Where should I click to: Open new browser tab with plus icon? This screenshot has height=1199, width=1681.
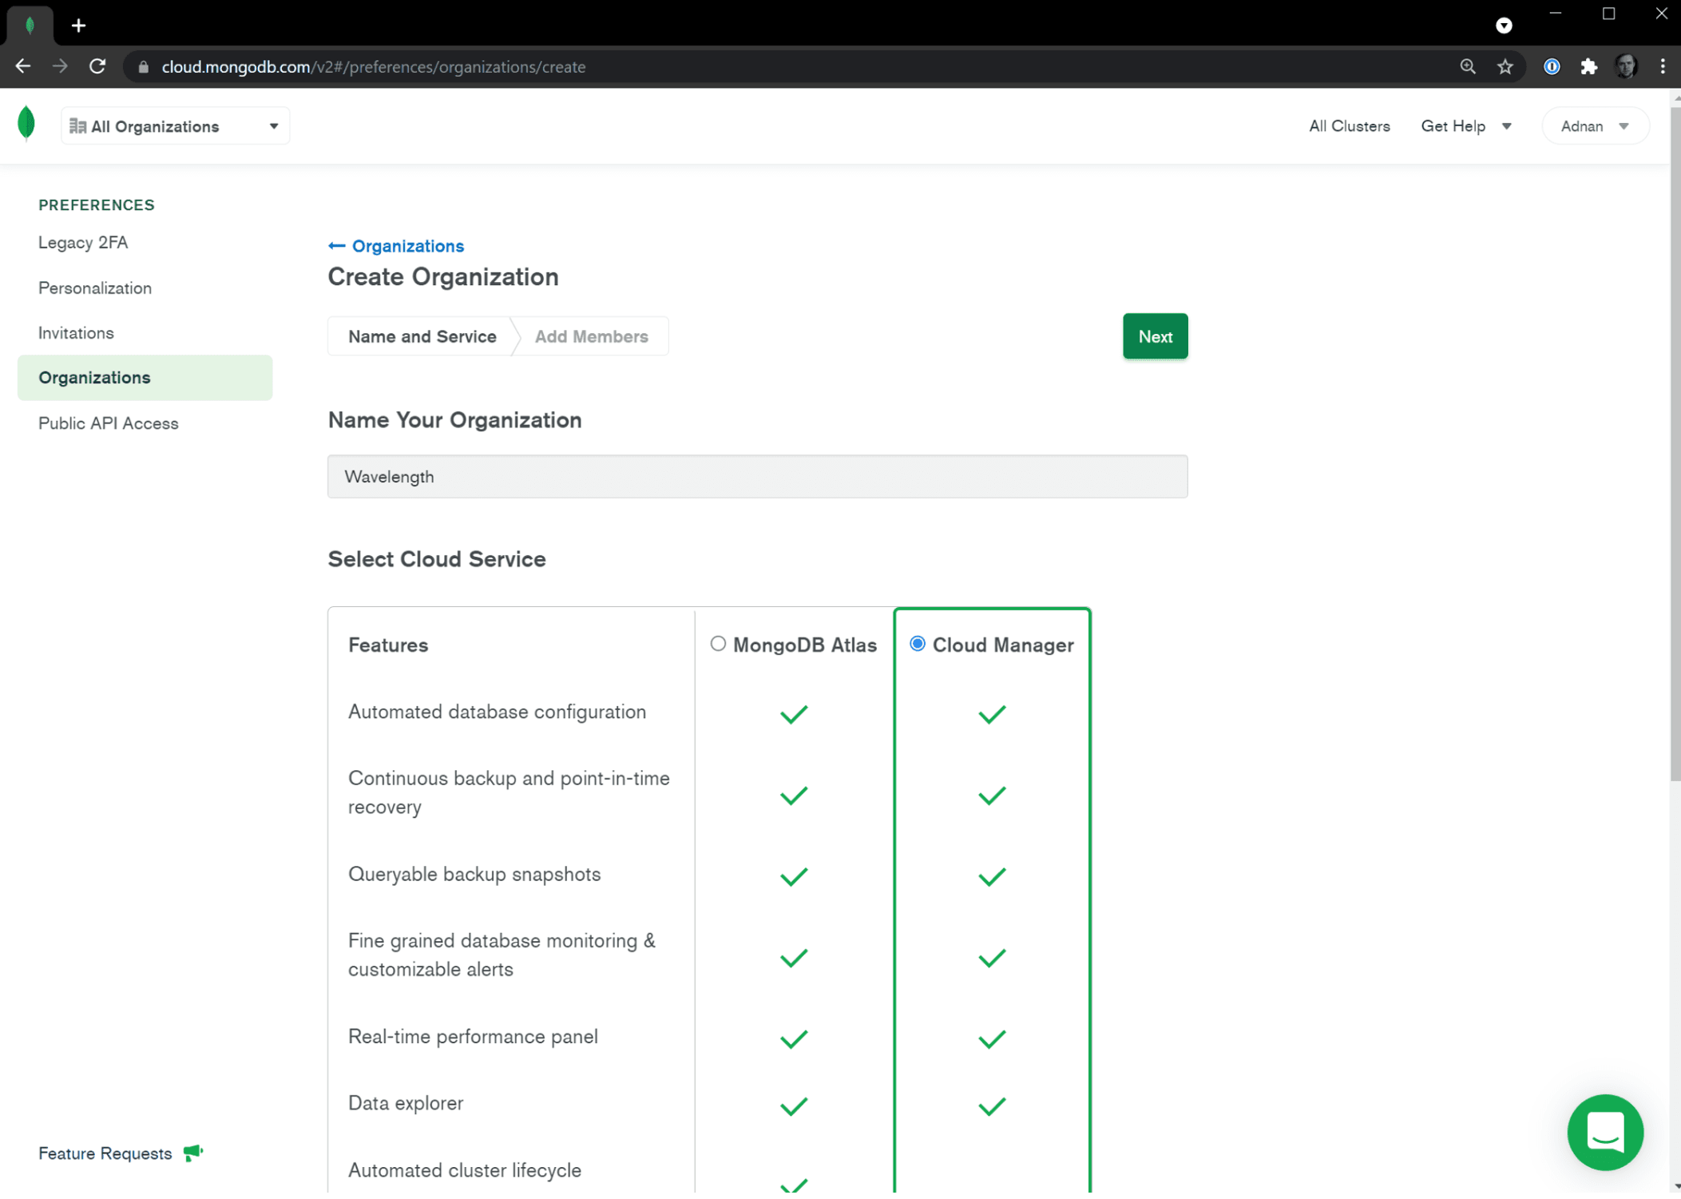point(78,26)
